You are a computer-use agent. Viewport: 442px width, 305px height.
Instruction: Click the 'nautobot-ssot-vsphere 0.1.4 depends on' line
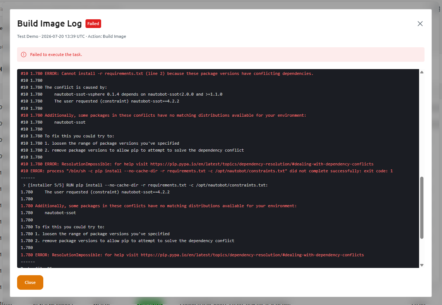point(122,94)
